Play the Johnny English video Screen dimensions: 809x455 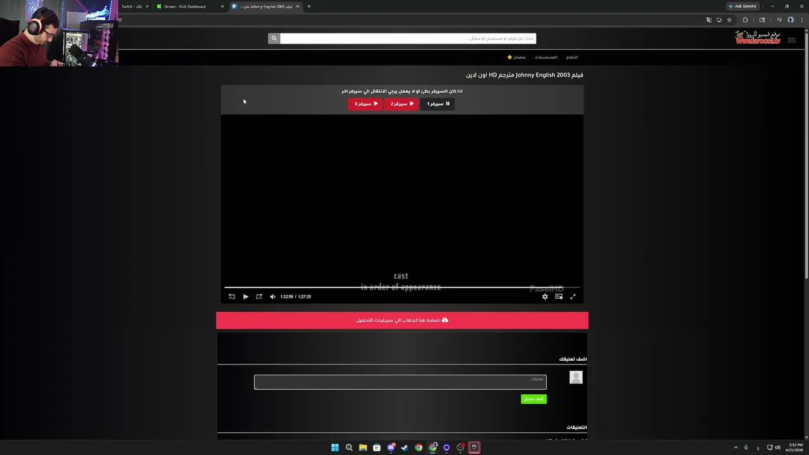coord(246,296)
